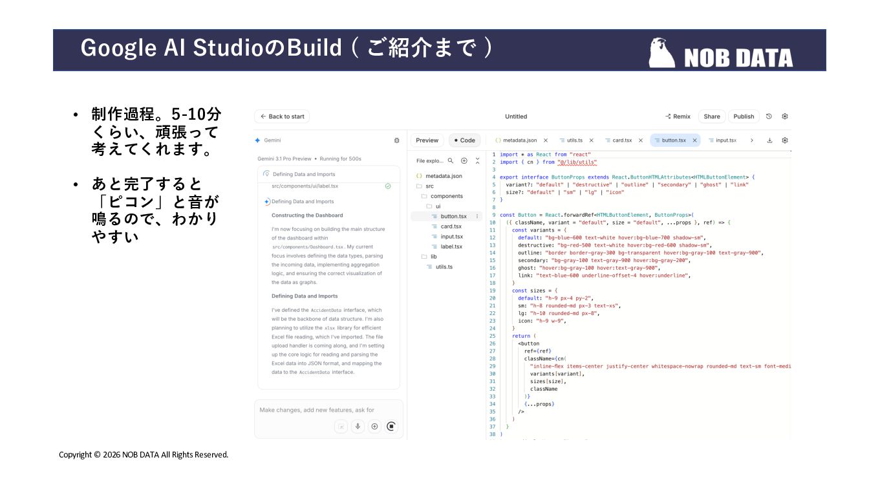Click the Gemini 3.1 Pro Preview label
The width and height of the screenshot is (880, 495).
284,159
